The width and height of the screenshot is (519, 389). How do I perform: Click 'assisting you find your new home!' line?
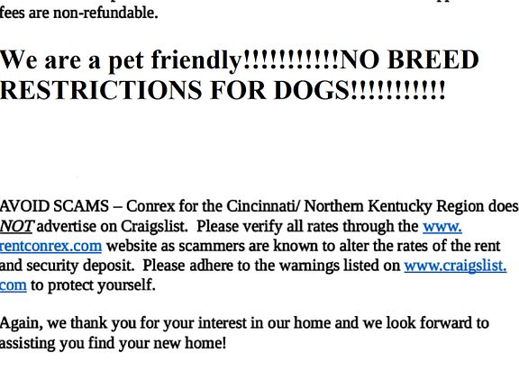(113, 343)
